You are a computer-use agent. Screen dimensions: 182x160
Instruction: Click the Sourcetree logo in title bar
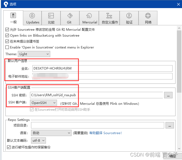[6, 4]
